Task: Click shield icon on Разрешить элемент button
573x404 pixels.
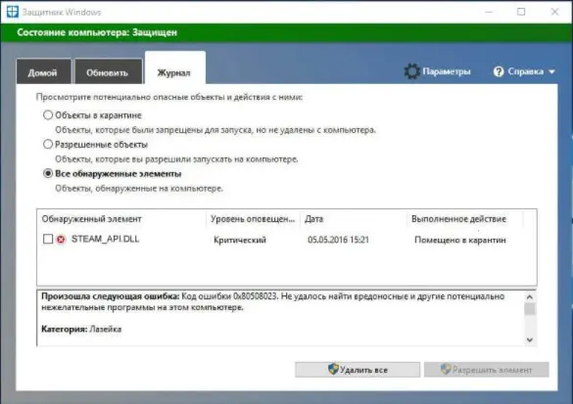Action: [x=446, y=369]
